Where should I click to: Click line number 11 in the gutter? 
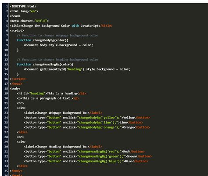[6, 54]
